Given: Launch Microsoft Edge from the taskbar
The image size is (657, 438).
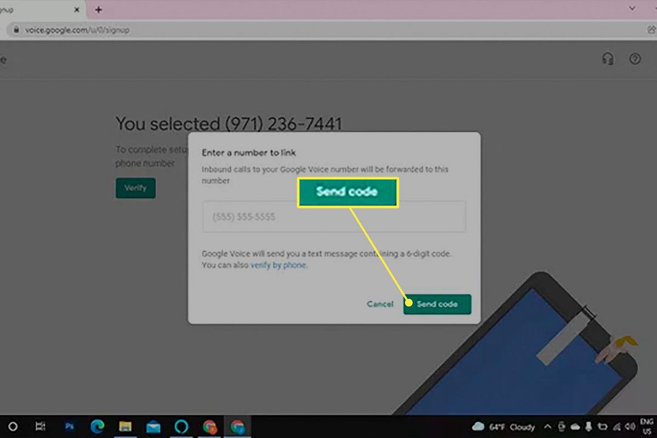Looking at the screenshot, I should tap(97, 426).
